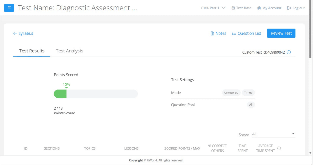Click the AVERAGE TIME SPENT header
The height and width of the screenshot is (165, 313).
click(266, 148)
